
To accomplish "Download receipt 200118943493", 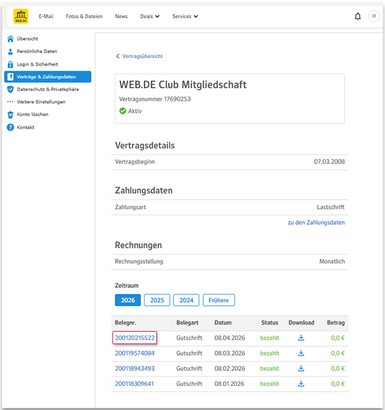I will pos(301,368).
